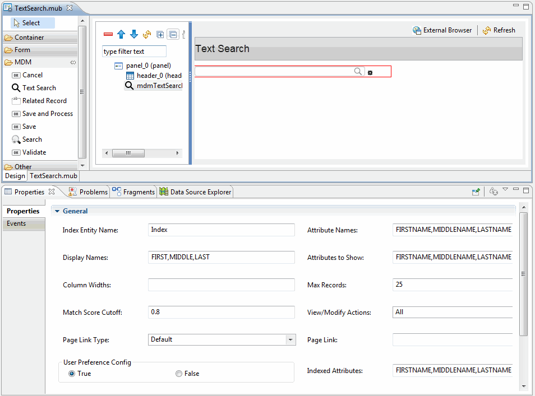The width and height of the screenshot is (535, 396).
Task: Pick the Save palette item
Action: (24, 127)
